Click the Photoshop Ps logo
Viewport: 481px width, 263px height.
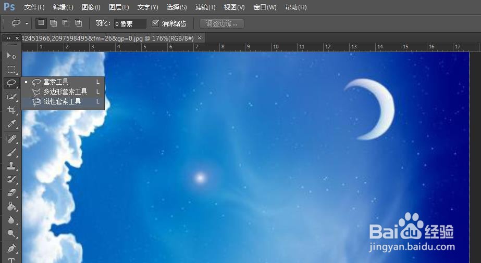pos(9,6)
